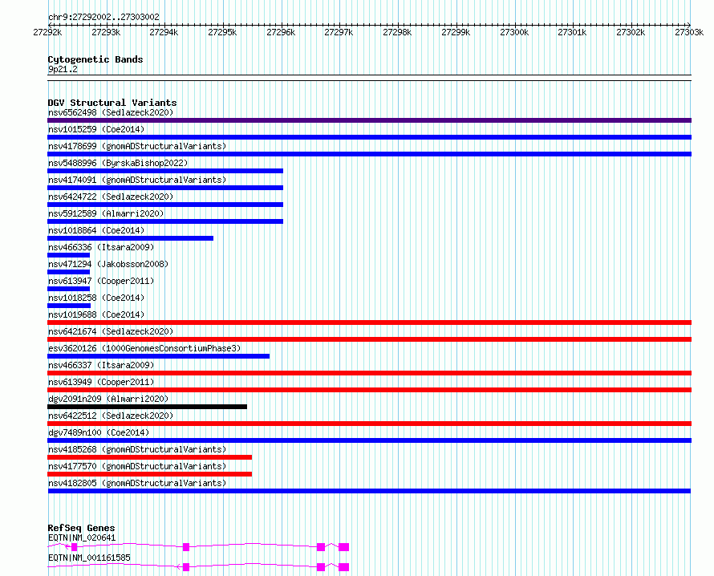Click the red bar under nsv6421674

369,339
